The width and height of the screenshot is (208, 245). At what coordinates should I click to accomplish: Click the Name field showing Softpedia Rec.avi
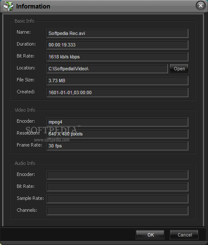[117, 33]
